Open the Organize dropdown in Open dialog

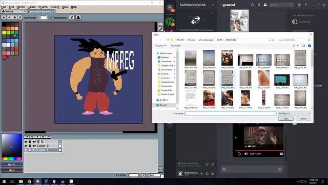[160, 46]
